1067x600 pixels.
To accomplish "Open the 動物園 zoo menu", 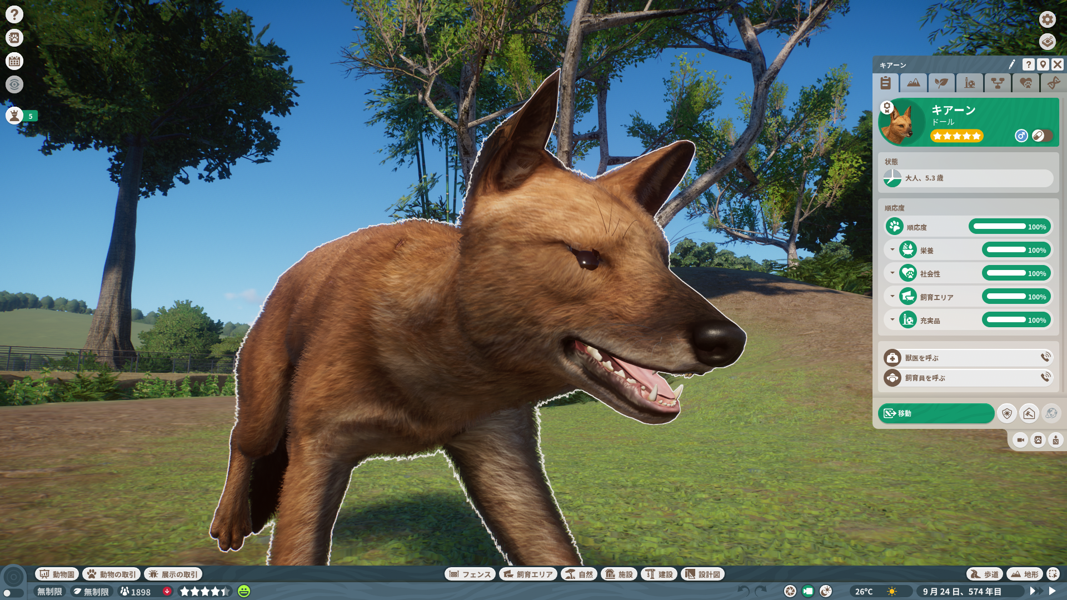I will coord(57,574).
